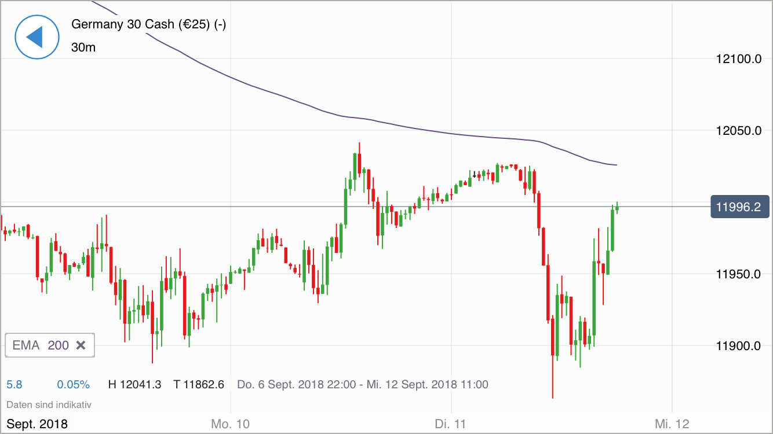This screenshot has height=434, width=773.
Task: Click the 12050.0 price axis label
Action: [739, 131]
